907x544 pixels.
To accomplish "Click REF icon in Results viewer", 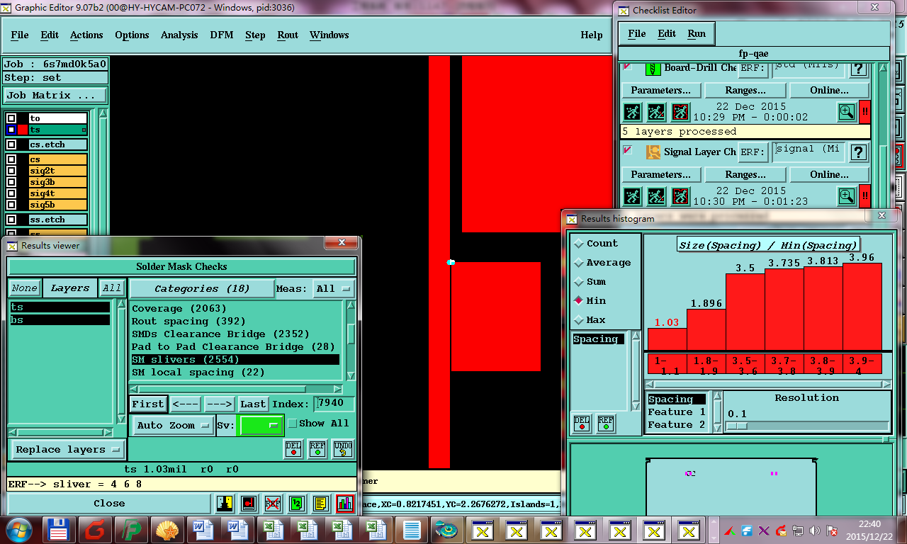I will click(317, 449).
